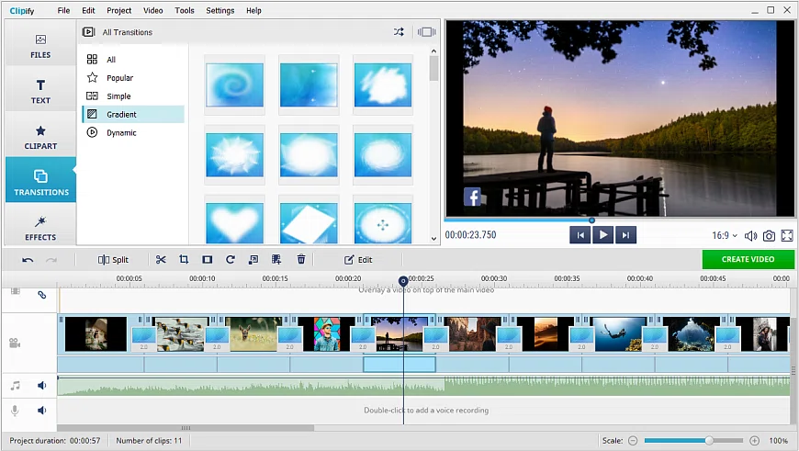Open the CLIPART panel
Screen dimensions: 799x451
point(40,138)
